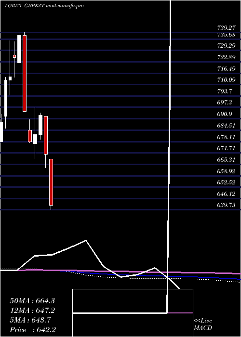
Task: Click the <<Live MACD label
Action: click(203, 324)
